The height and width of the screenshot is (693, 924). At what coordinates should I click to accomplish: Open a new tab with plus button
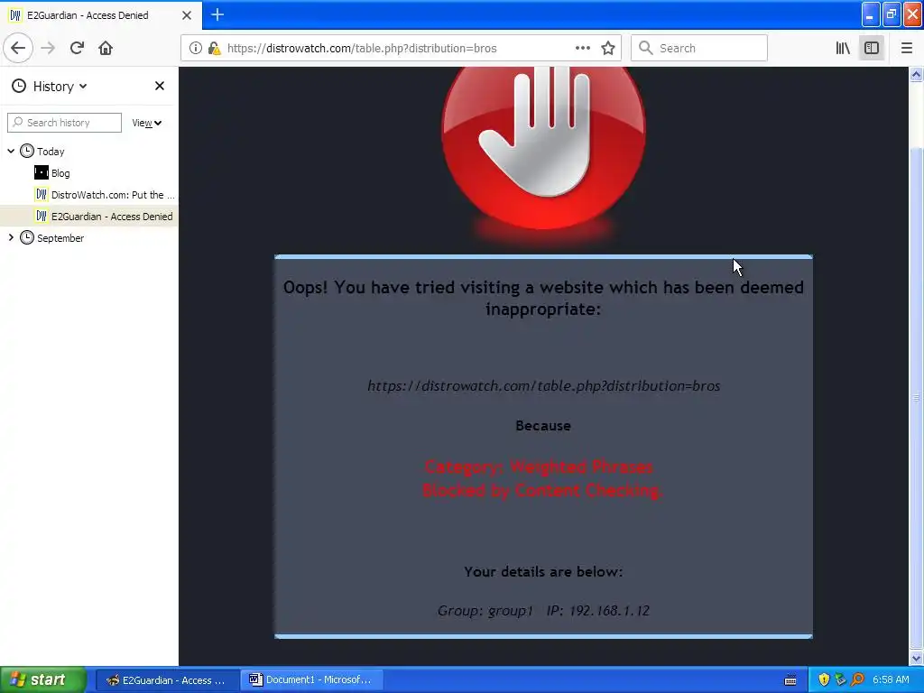click(217, 14)
